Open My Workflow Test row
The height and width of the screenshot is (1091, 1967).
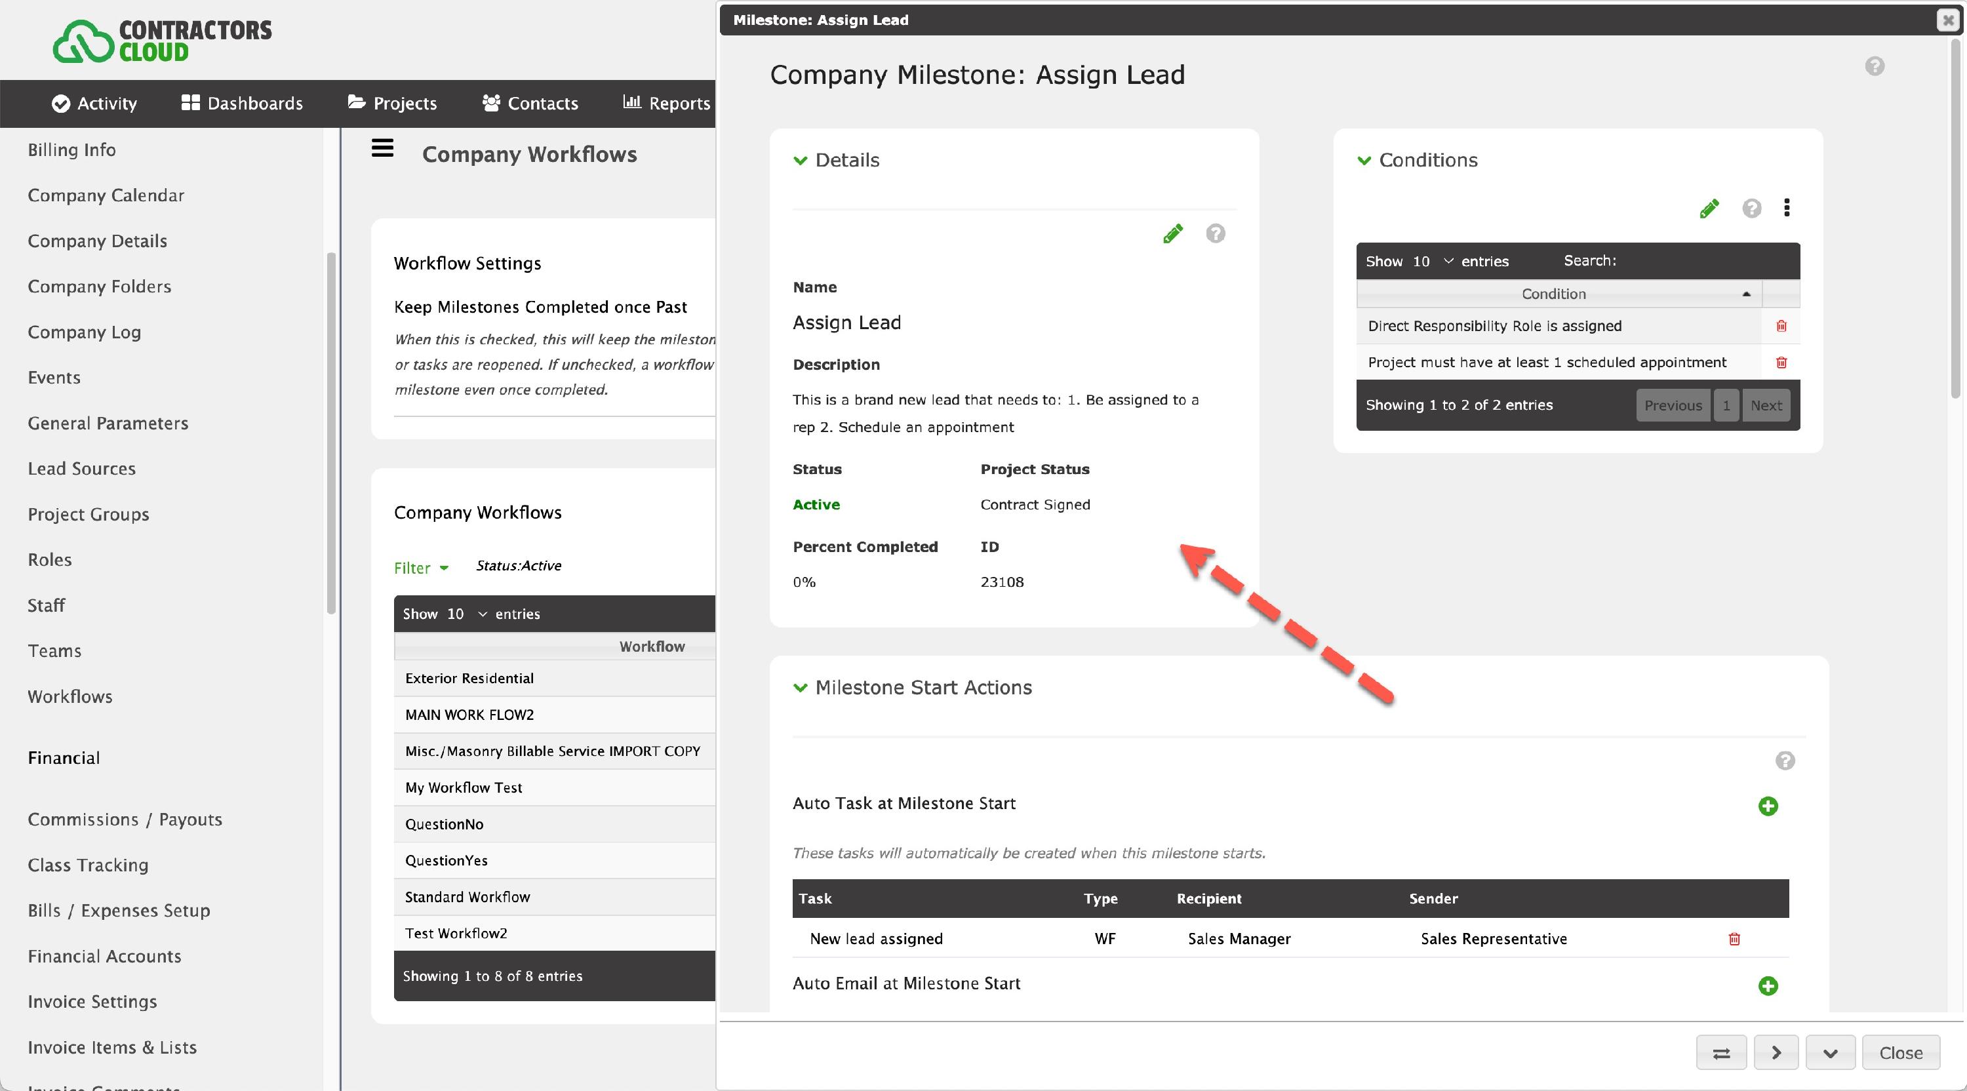click(555, 788)
